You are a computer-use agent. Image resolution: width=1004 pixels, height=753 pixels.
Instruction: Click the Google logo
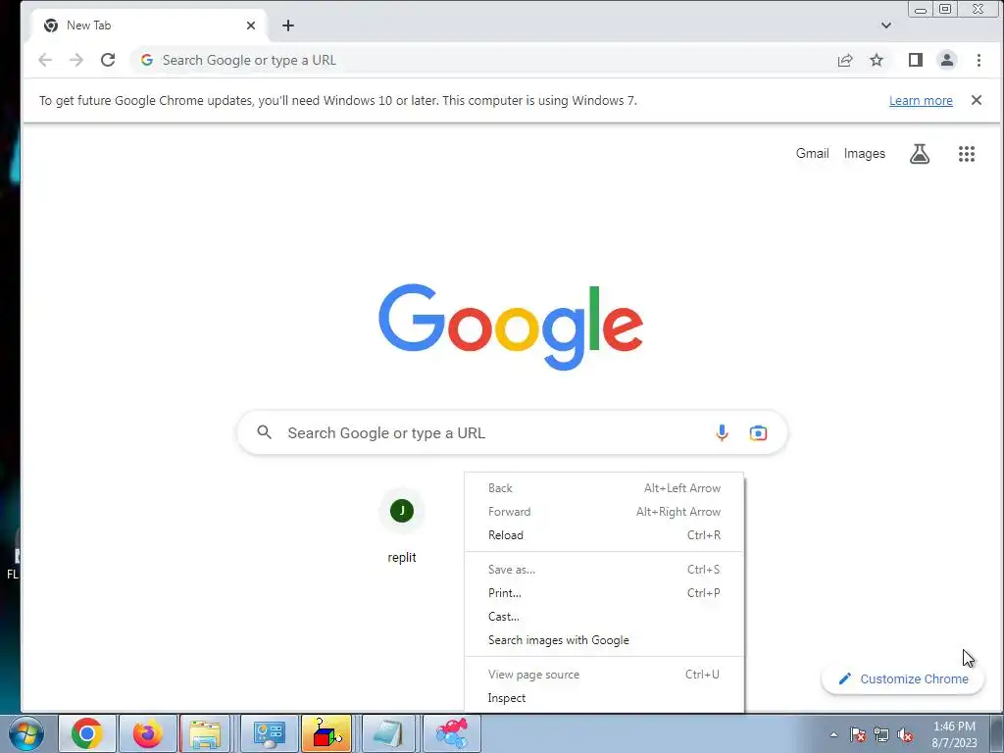coord(510,326)
